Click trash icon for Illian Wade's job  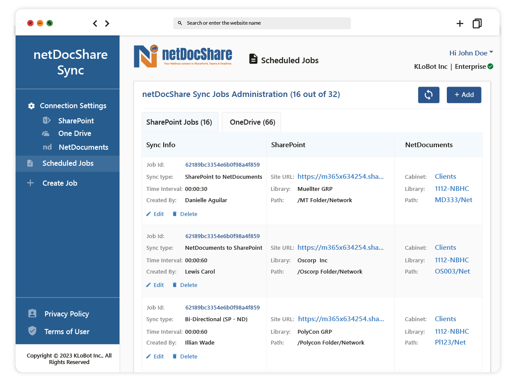174,356
